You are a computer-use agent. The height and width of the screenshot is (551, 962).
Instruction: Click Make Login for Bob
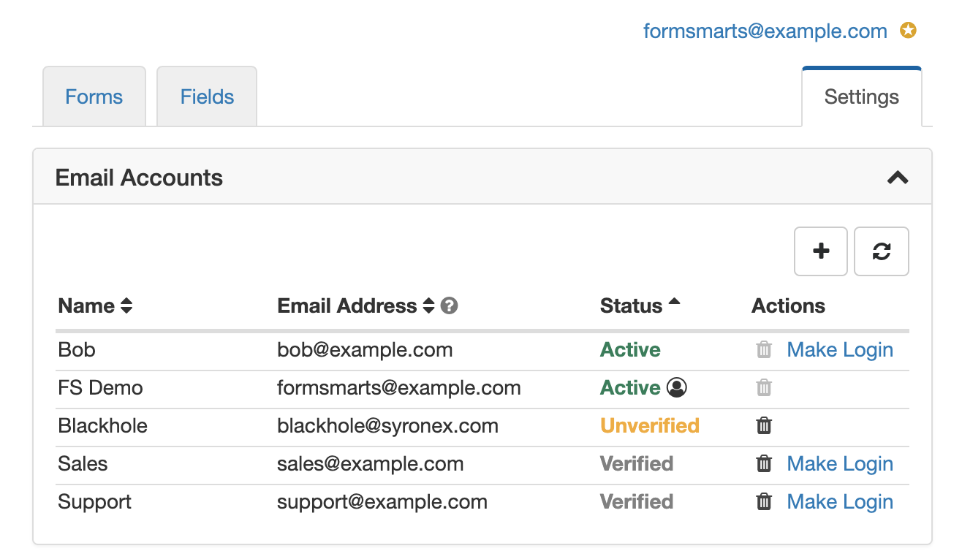click(x=840, y=350)
